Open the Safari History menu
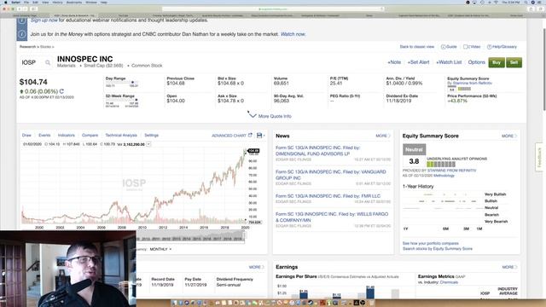 click(57, 2)
